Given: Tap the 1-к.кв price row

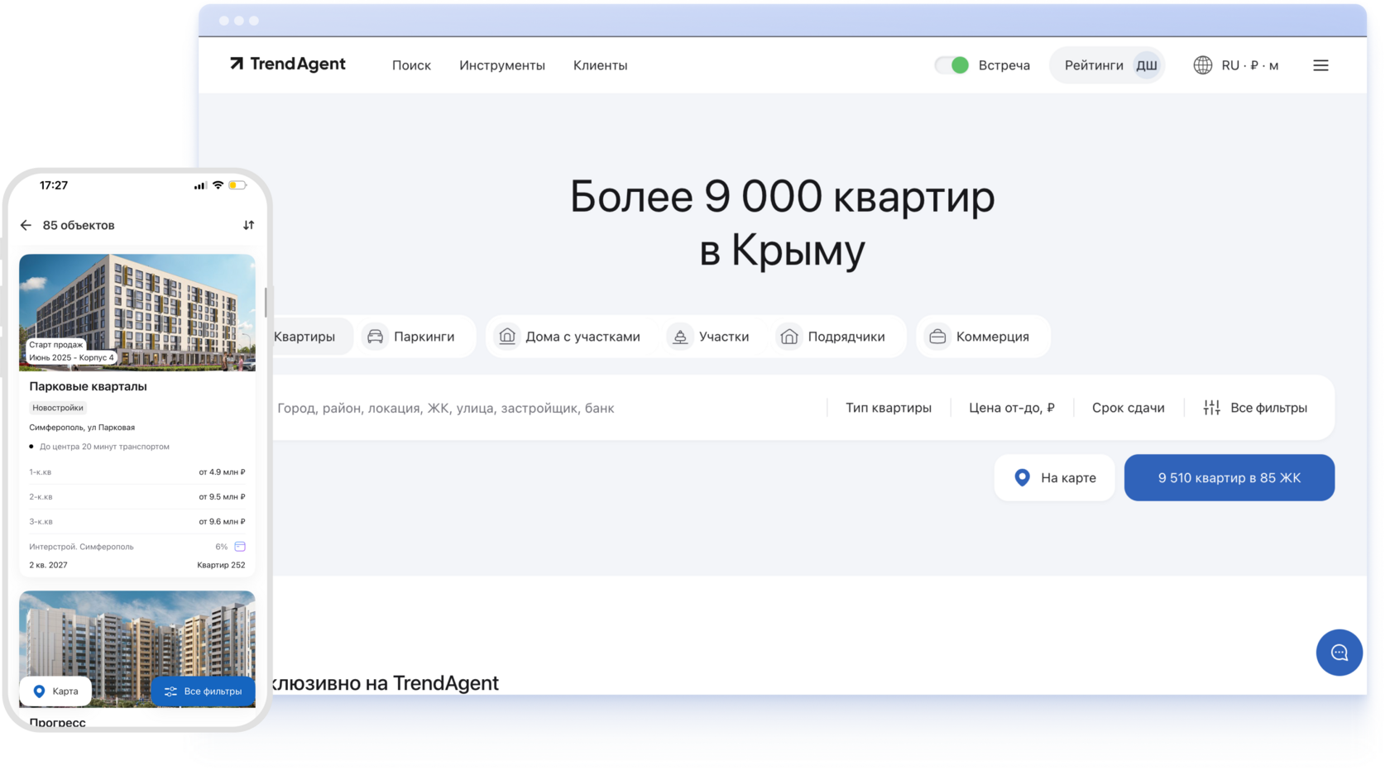Looking at the screenshot, I should pos(137,472).
